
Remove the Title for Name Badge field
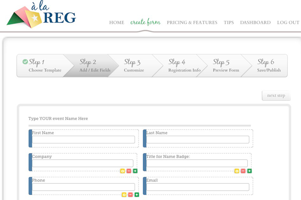[x=243, y=171]
